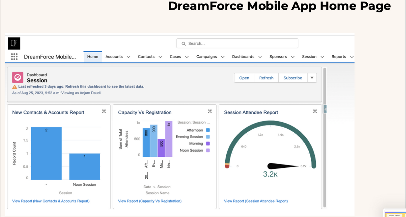Image resolution: width=406 pixels, height=217 pixels.
Task: Open the Session tab
Action: click(309, 57)
